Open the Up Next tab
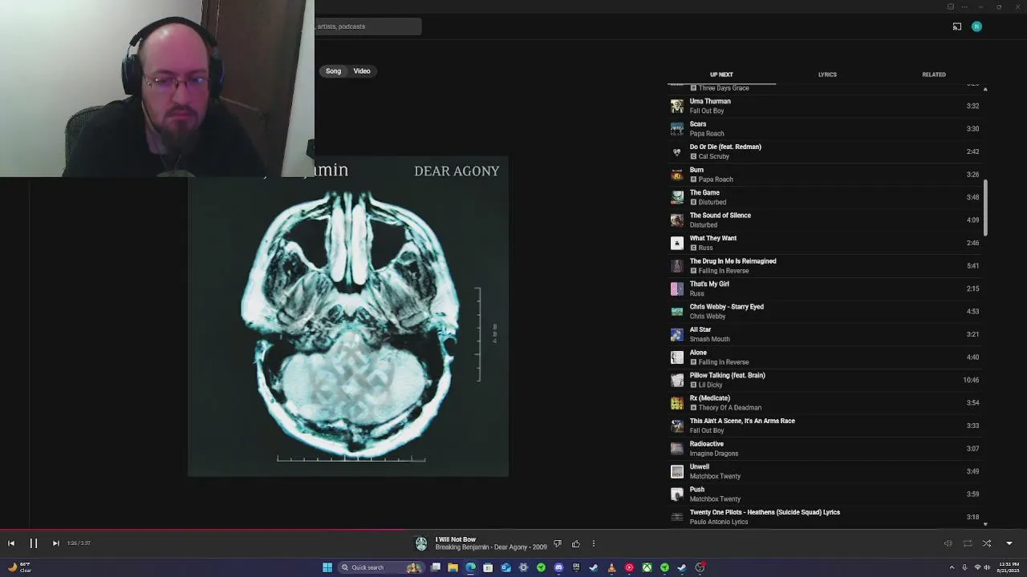 [x=721, y=75]
